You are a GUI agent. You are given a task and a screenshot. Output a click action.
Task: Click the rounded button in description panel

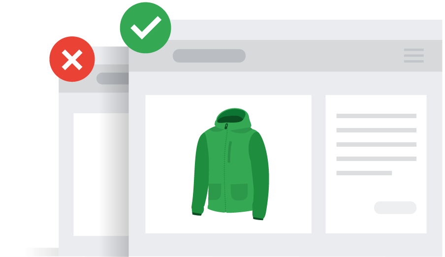[395, 208]
